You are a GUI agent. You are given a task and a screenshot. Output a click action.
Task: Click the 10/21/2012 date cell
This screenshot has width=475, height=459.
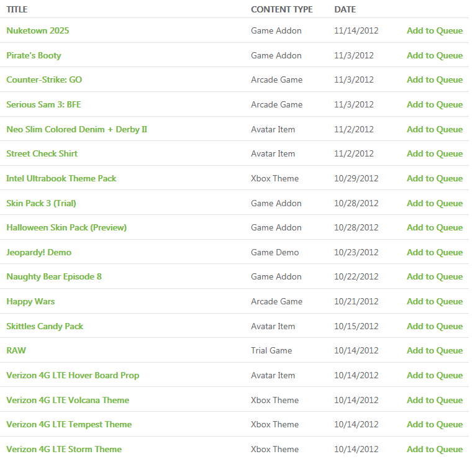coord(356,301)
